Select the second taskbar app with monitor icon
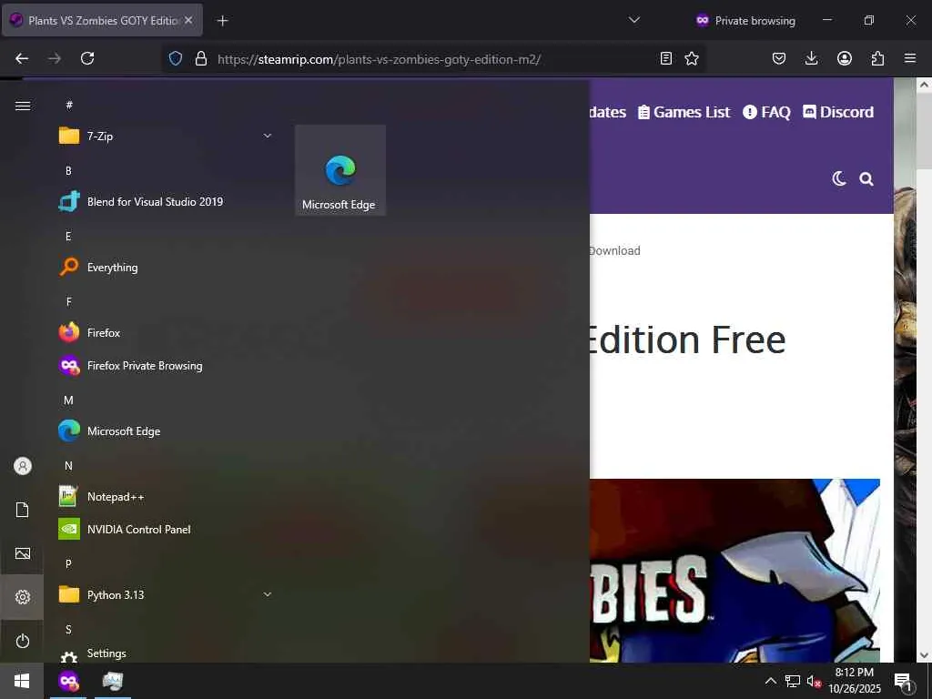 pos(112,681)
